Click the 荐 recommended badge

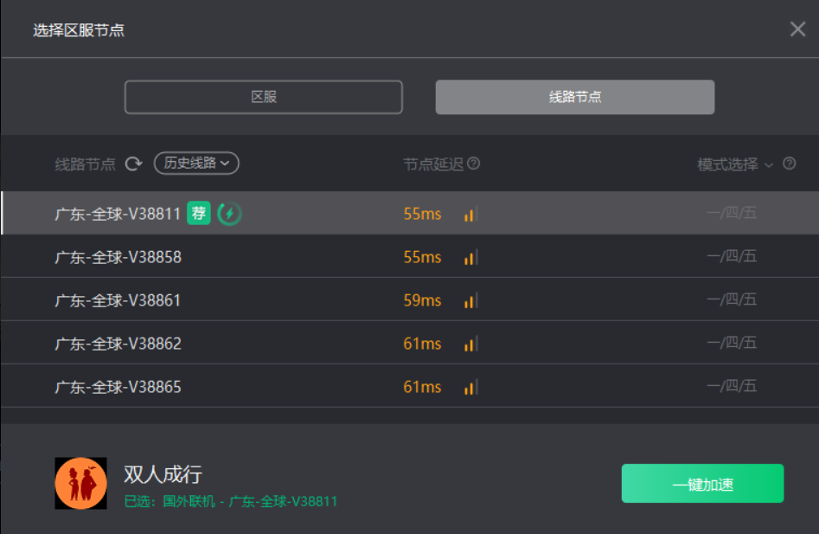[x=199, y=213]
